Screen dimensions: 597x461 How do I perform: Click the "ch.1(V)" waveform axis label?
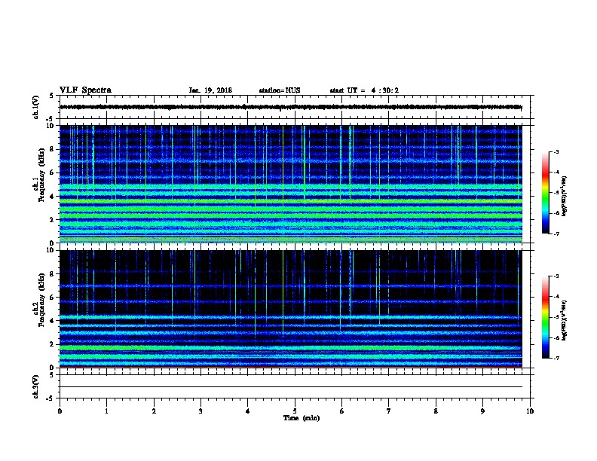click(x=35, y=107)
